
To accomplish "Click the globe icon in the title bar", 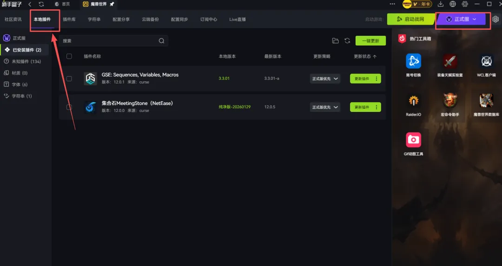I will pos(453,4).
